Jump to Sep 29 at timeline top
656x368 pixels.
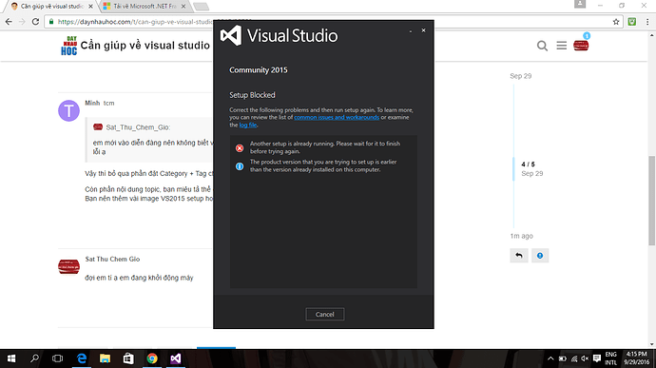coord(520,76)
